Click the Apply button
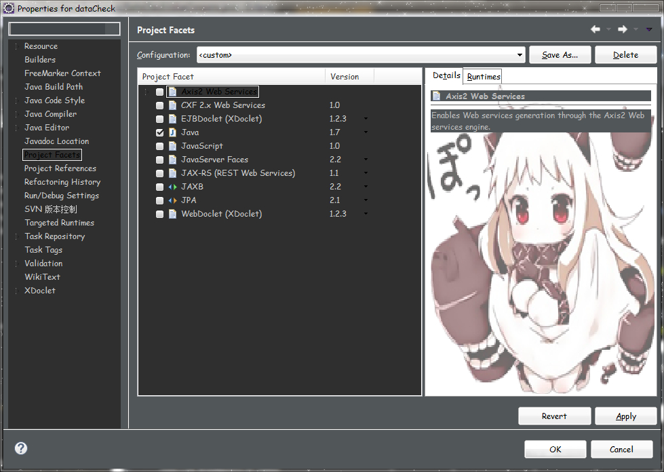The height and width of the screenshot is (472, 664). (x=625, y=416)
